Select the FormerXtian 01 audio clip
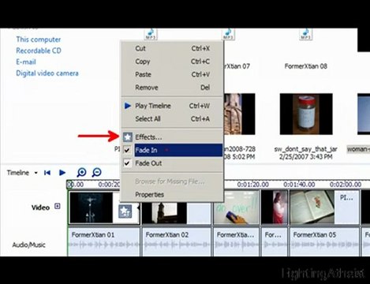Viewport: 370px width, 284px height. [104, 242]
